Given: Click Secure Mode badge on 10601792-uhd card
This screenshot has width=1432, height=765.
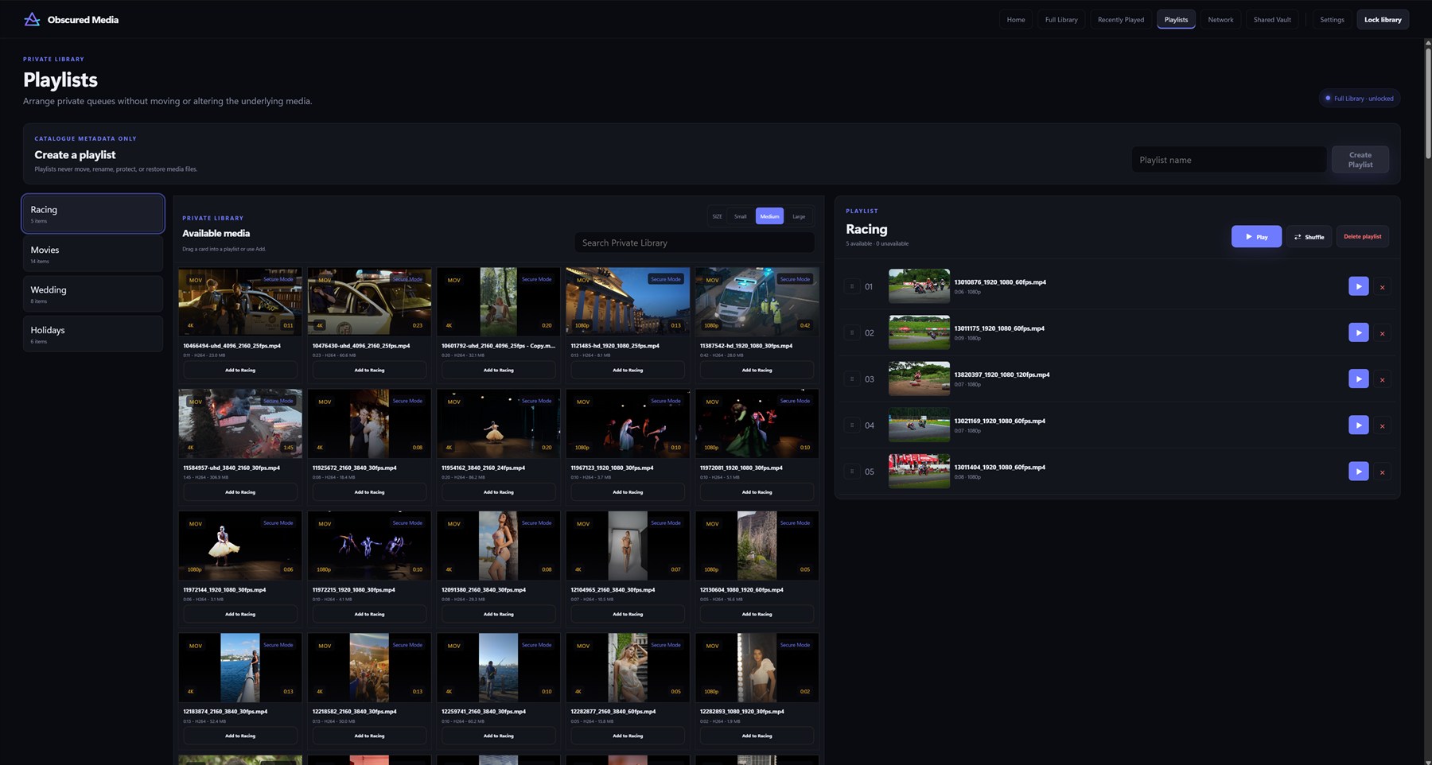Looking at the screenshot, I should point(536,279).
